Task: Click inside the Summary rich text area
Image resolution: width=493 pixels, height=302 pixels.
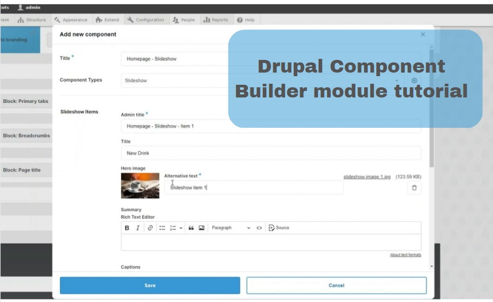Action: coord(271,242)
